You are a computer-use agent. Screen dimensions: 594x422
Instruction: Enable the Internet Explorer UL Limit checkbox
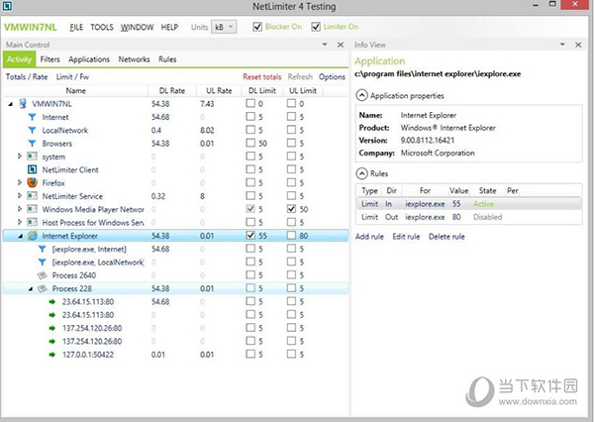coord(291,235)
